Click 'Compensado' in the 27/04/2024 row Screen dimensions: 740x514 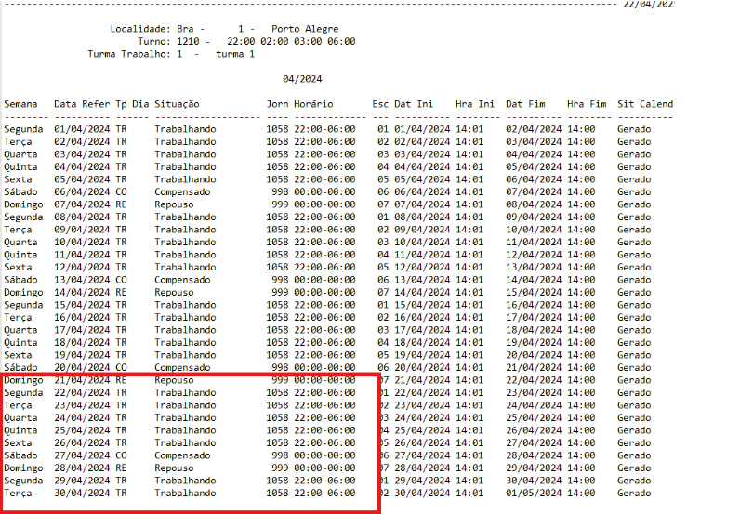[x=182, y=456]
